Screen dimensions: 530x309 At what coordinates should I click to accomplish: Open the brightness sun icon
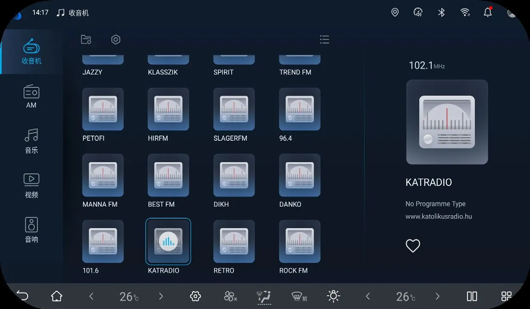pyautogui.click(x=333, y=296)
